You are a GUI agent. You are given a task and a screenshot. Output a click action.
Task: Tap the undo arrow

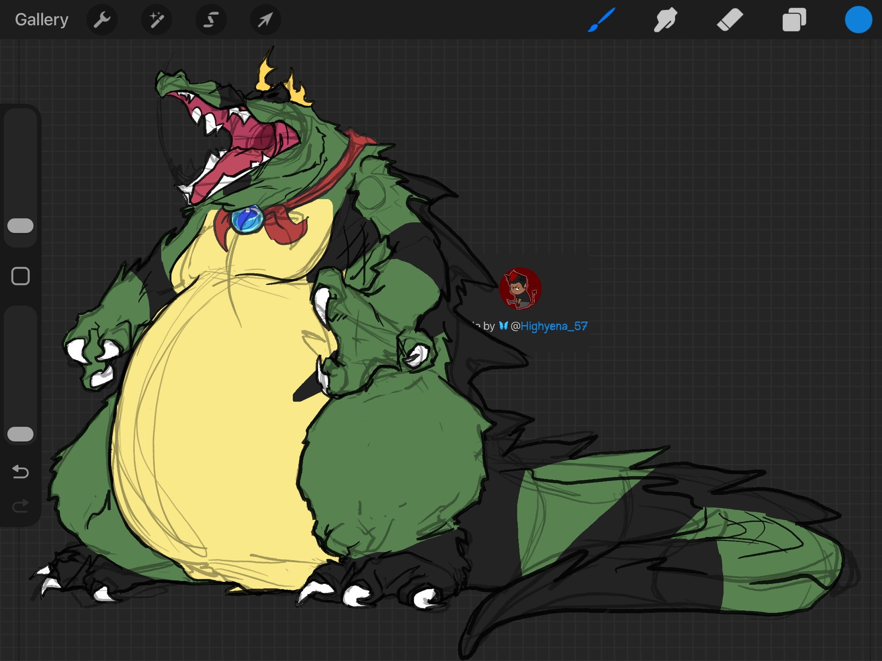click(20, 472)
